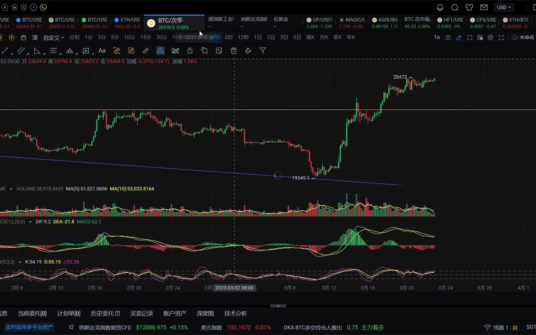Click the 实时监控多平台资产 link
Viewport: 536px width, 335px height.
[29, 327]
